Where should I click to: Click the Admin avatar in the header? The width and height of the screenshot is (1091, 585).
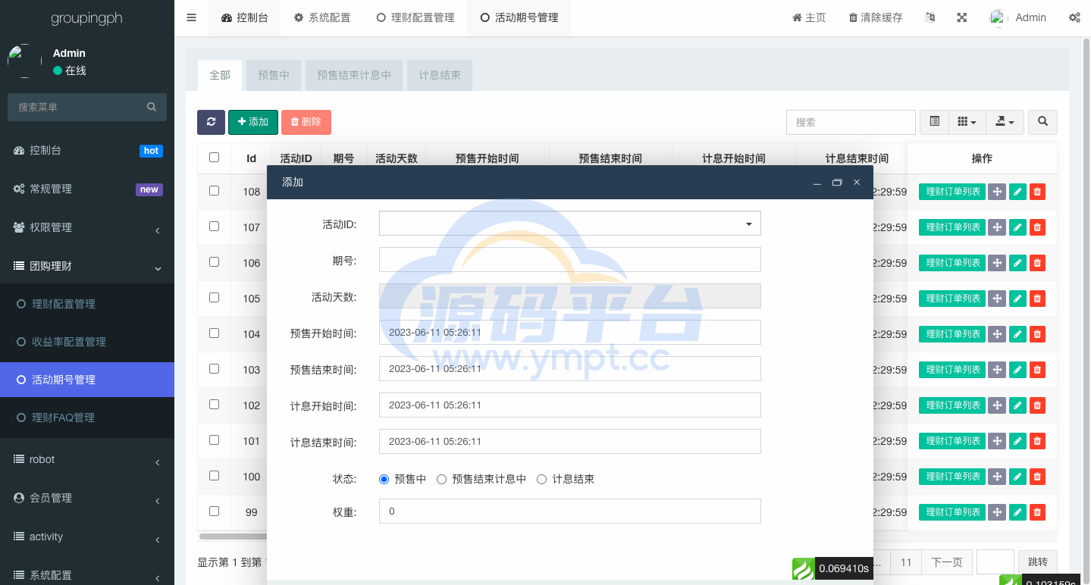(999, 17)
